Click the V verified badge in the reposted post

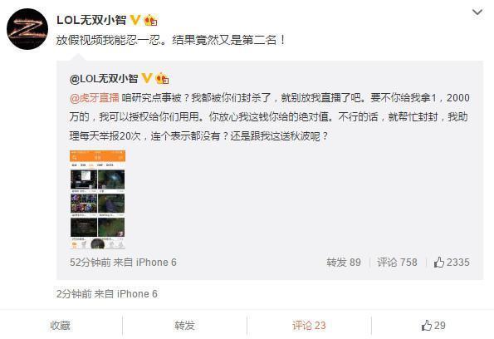click(x=147, y=78)
